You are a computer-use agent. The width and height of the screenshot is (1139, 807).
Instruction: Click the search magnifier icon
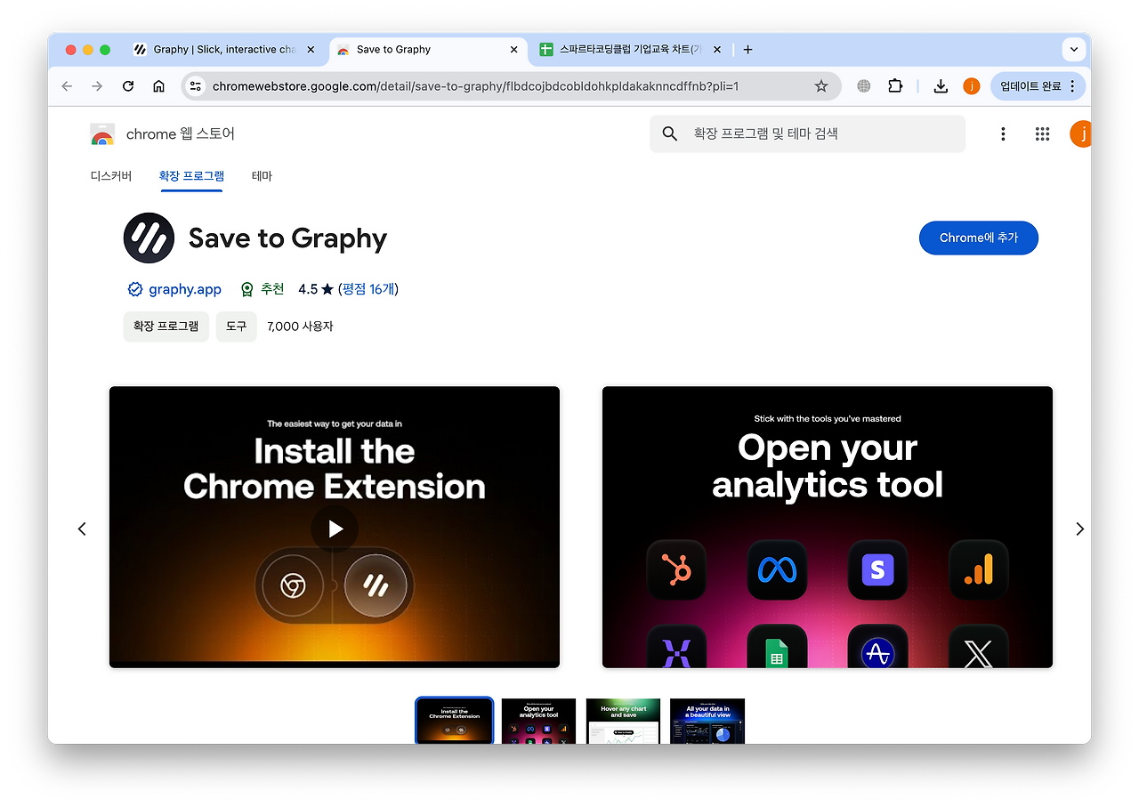coord(670,134)
